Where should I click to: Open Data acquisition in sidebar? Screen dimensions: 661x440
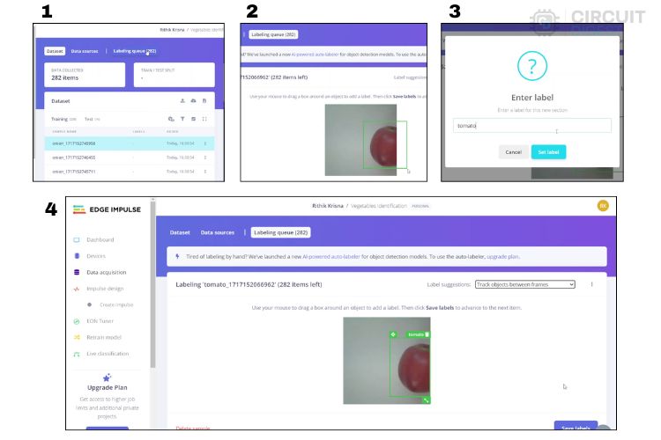click(107, 273)
